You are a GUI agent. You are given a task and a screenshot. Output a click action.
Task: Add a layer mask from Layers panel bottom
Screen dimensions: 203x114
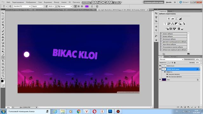click(x=185, y=107)
